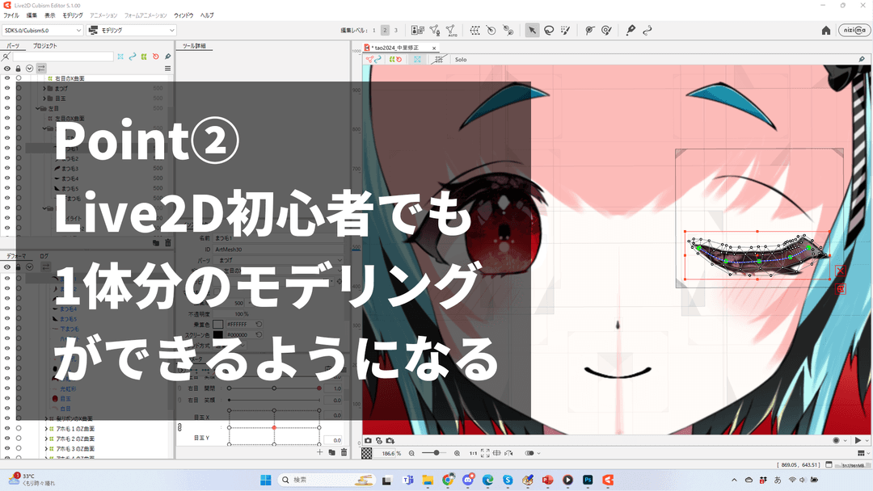Viewport: 873px width, 491px height.
Task: Select the Arrow selection tool
Action: point(532,31)
